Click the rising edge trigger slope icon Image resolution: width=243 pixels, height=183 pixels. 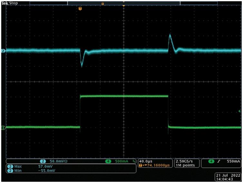(219, 161)
